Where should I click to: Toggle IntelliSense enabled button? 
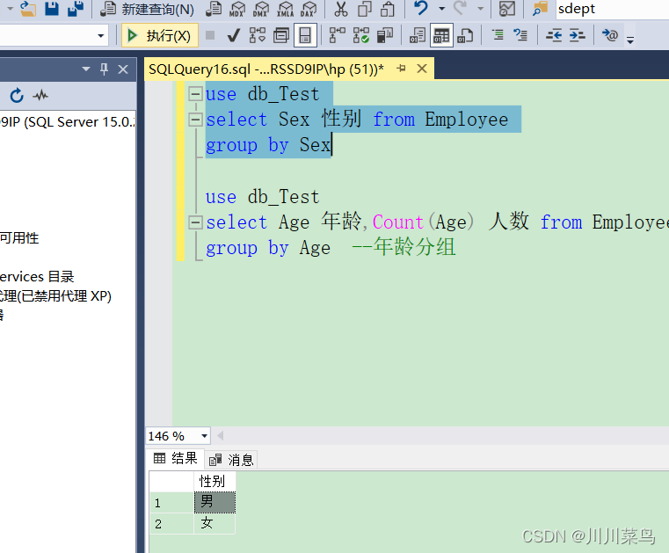pos(305,35)
